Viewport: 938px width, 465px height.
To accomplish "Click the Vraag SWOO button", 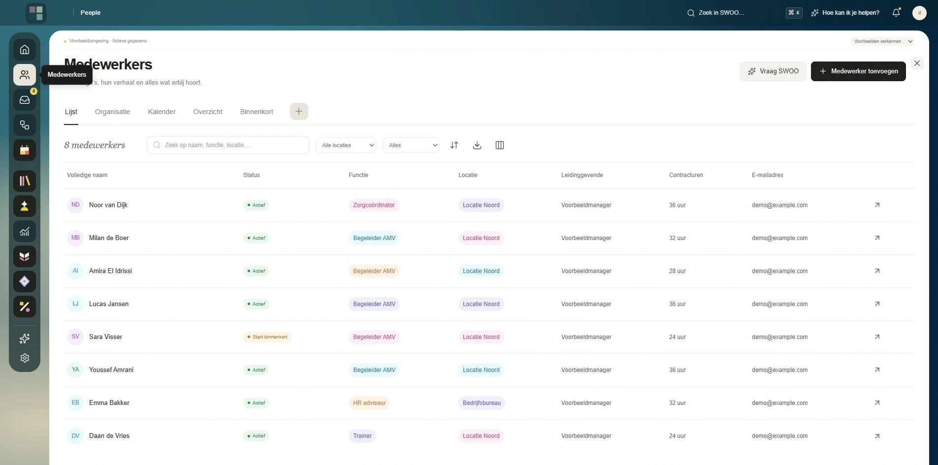I will (773, 71).
